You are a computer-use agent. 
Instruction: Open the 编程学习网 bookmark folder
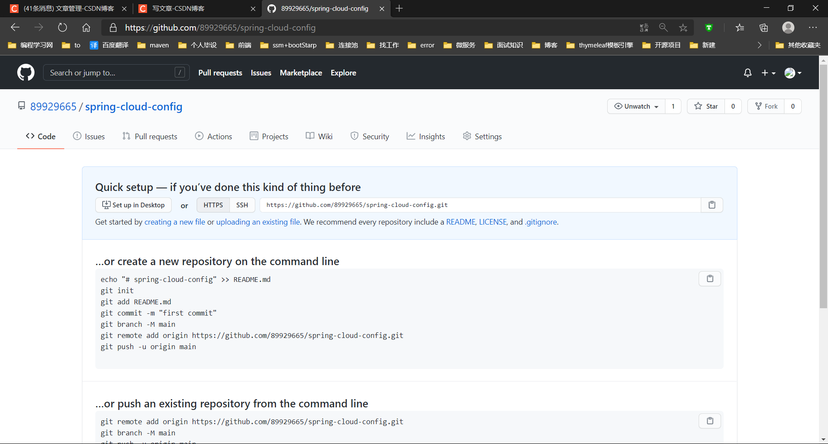point(30,45)
